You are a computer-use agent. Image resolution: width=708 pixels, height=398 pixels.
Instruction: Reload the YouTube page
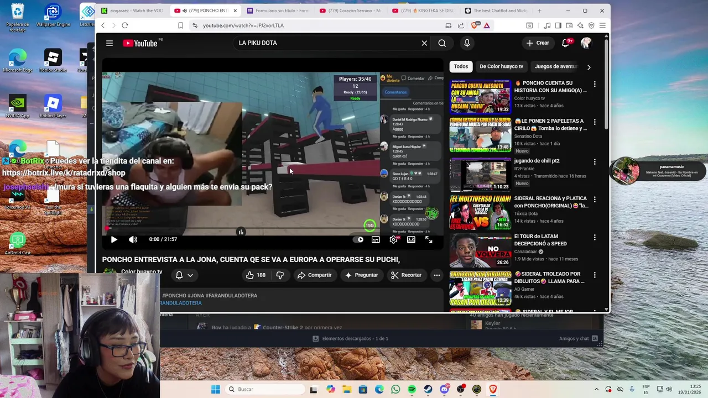(125, 25)
